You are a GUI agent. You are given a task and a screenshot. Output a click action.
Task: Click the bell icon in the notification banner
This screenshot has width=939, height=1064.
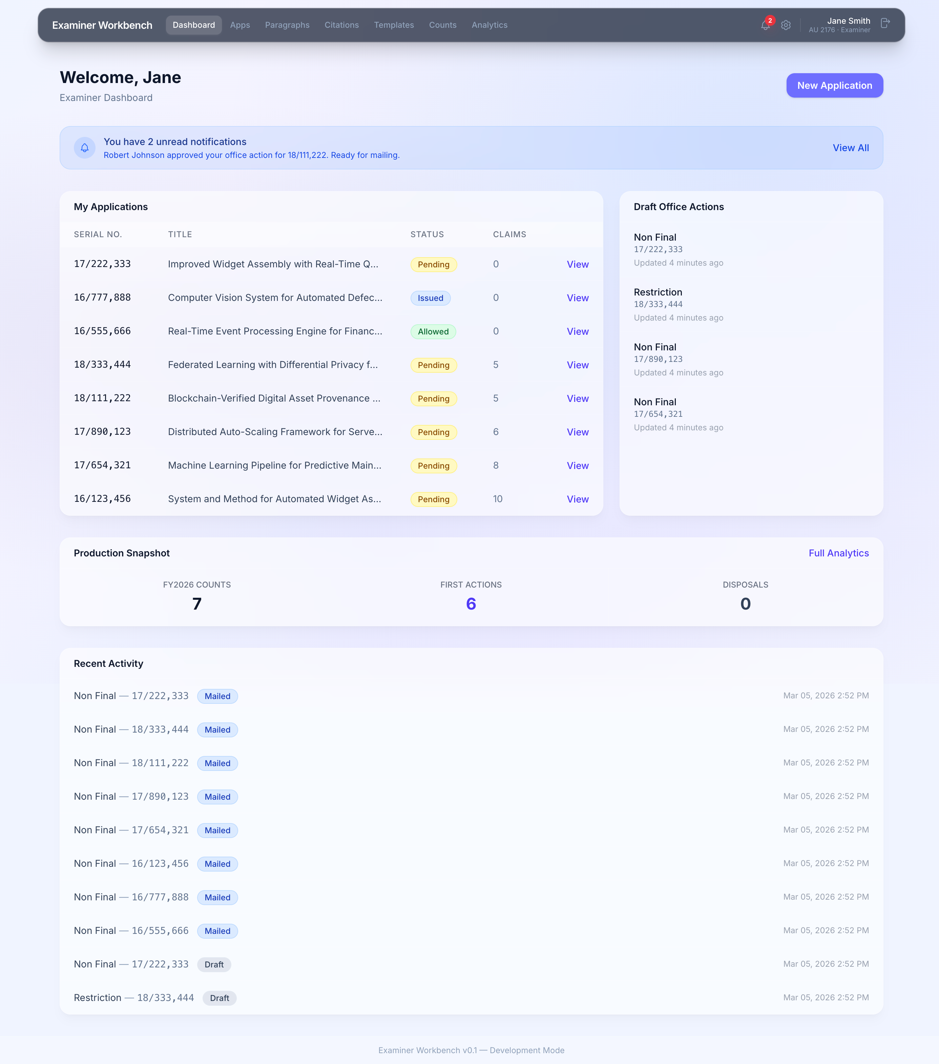click(84, 147)
